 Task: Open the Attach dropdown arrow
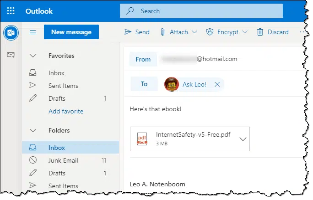[194, 32]
